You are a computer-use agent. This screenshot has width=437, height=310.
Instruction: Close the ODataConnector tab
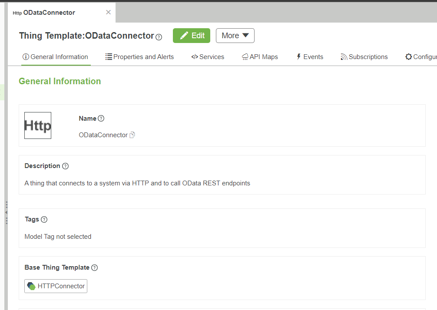(108, 12)
